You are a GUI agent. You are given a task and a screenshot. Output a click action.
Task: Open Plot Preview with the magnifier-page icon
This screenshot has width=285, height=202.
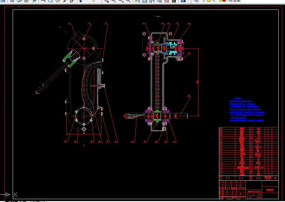(x=19, y=1)
